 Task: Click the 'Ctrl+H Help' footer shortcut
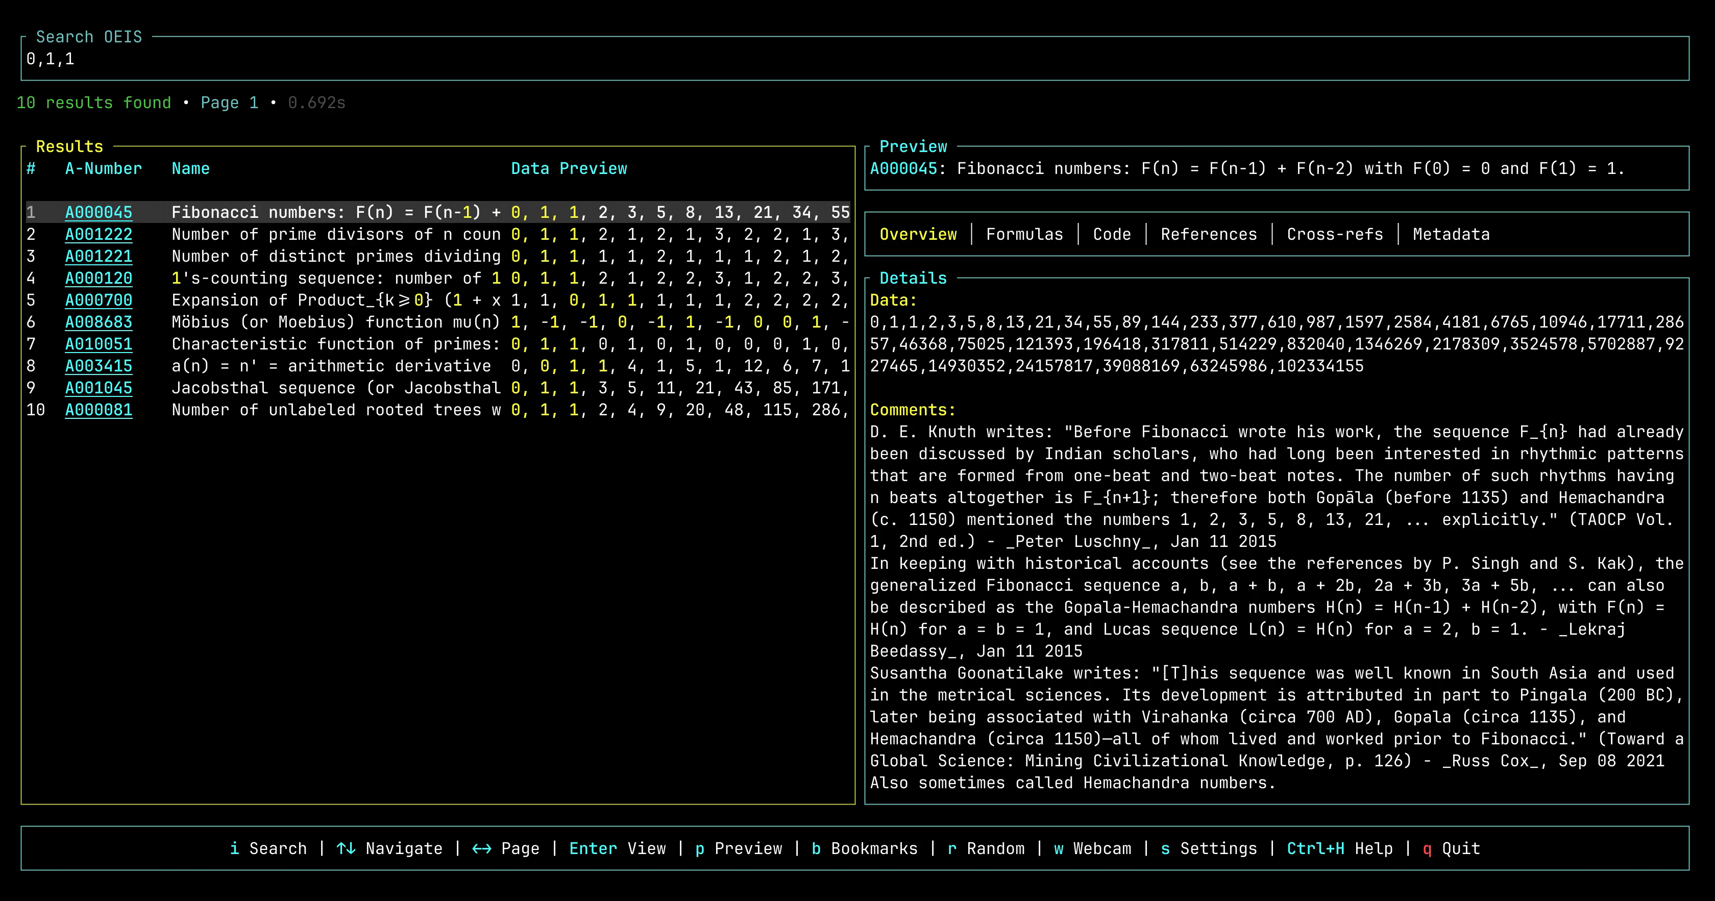pyautogui.click(x=1339, y=848)
